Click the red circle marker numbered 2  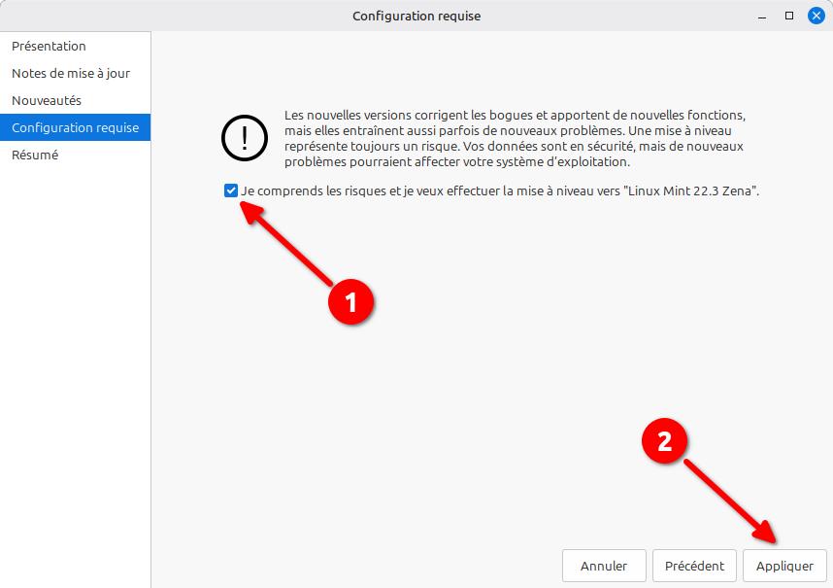click(x=665, y=441)
